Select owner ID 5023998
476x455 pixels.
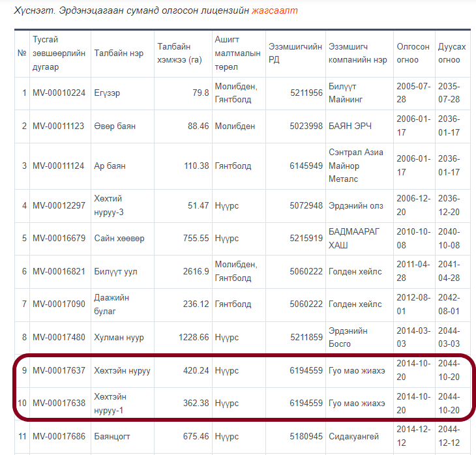click(306, 126)
